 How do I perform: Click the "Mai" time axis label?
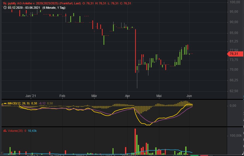click(159, 96)
